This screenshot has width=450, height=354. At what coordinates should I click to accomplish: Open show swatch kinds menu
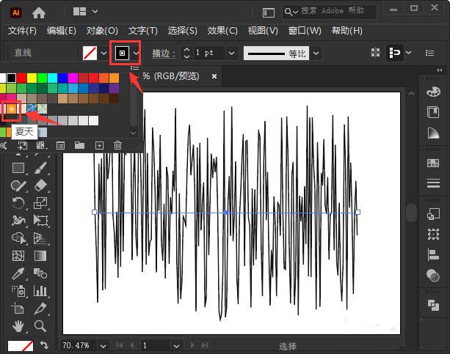click(40, 146)
